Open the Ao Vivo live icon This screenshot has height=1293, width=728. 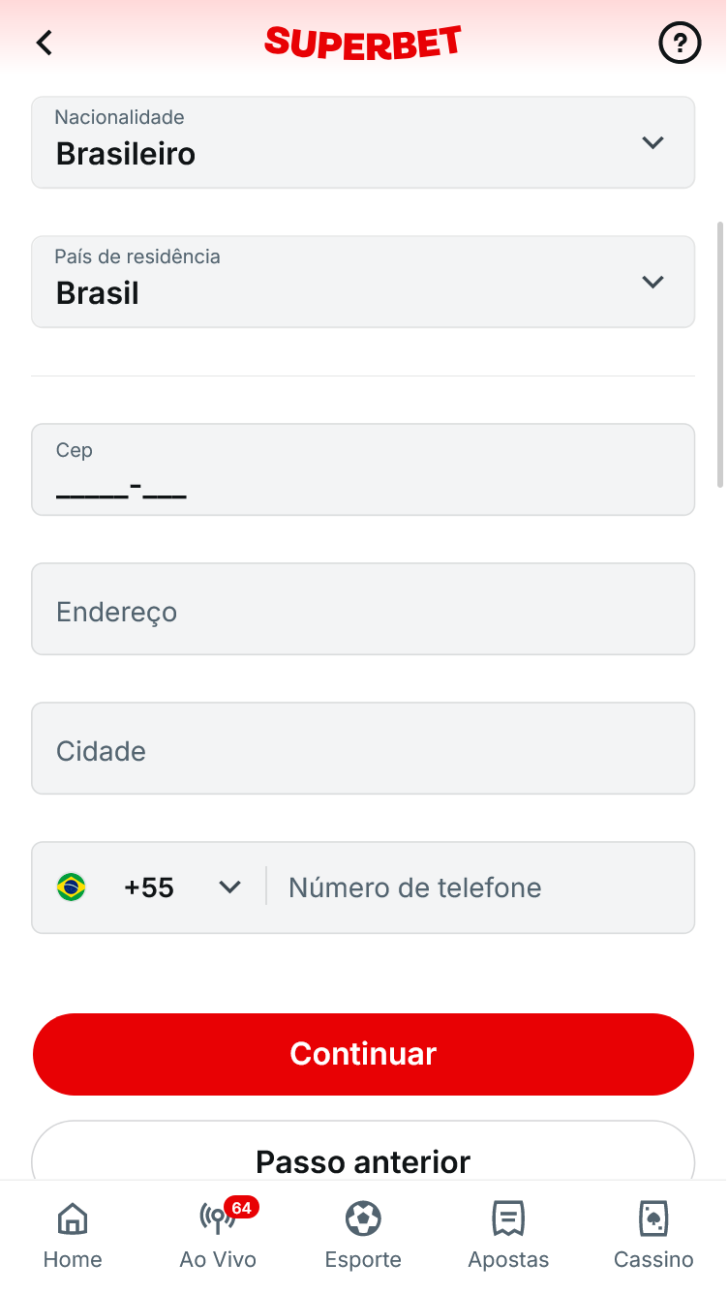point(215,1219)
